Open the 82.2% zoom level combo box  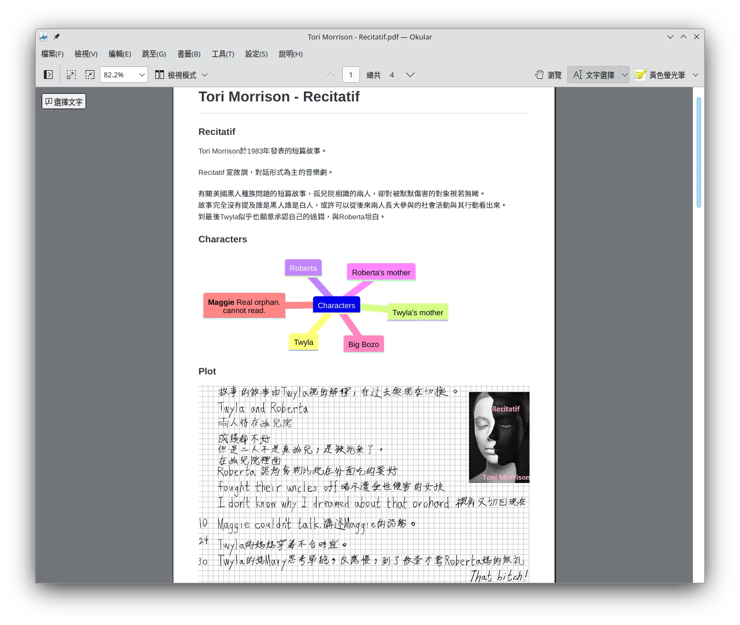click(123, 75)
